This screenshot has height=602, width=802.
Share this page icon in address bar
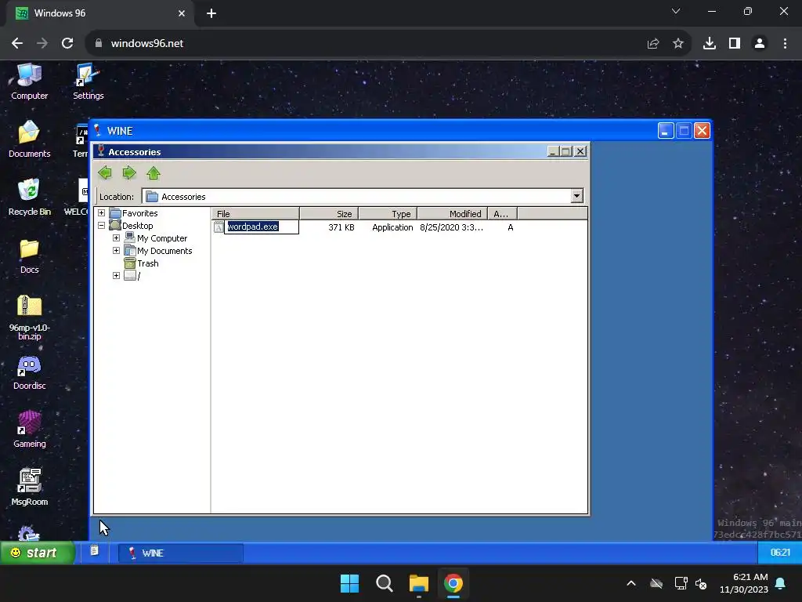point(652,44)
